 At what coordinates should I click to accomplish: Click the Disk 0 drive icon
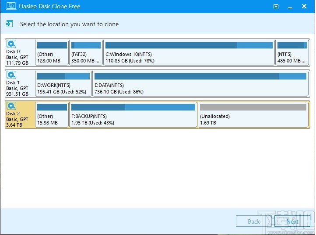11,44
